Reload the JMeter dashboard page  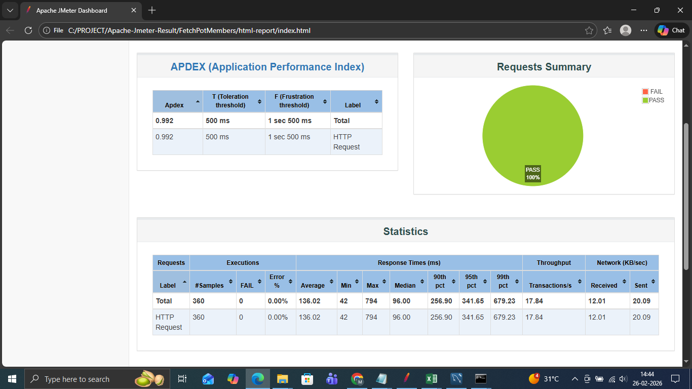point(28,30)
